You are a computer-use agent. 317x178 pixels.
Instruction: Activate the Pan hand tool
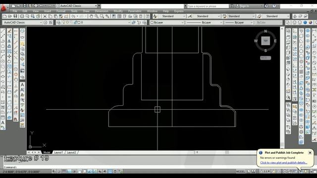coord(91,16)
